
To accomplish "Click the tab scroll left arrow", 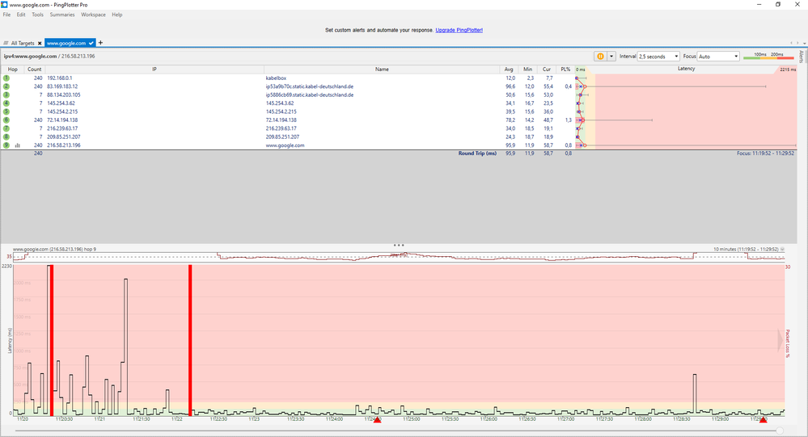I will pos(792,43).
